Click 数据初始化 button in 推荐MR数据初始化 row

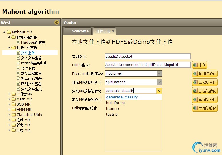pos(205,82)
